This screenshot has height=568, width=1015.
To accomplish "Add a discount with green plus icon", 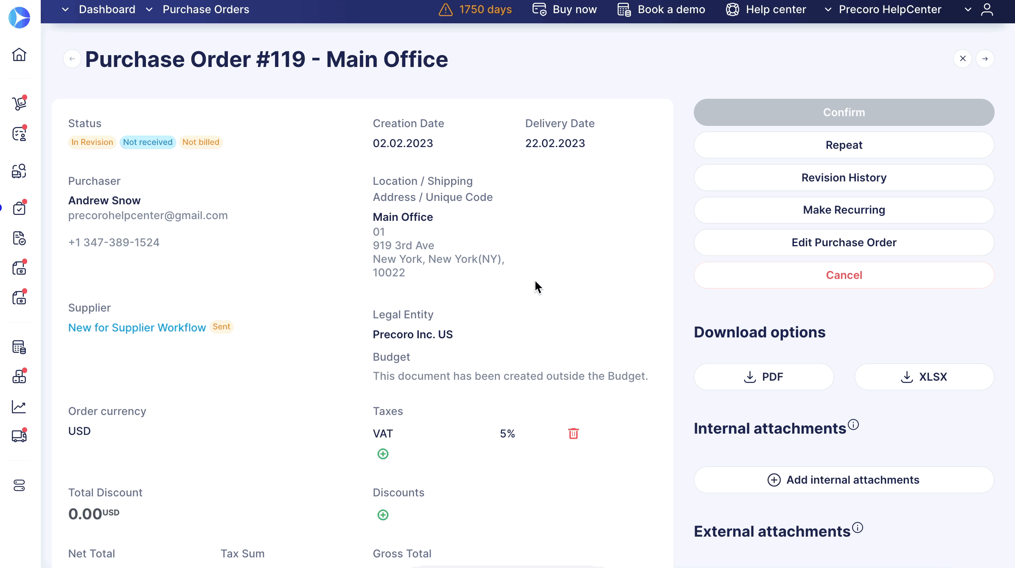I will click(x=383, y=515).
